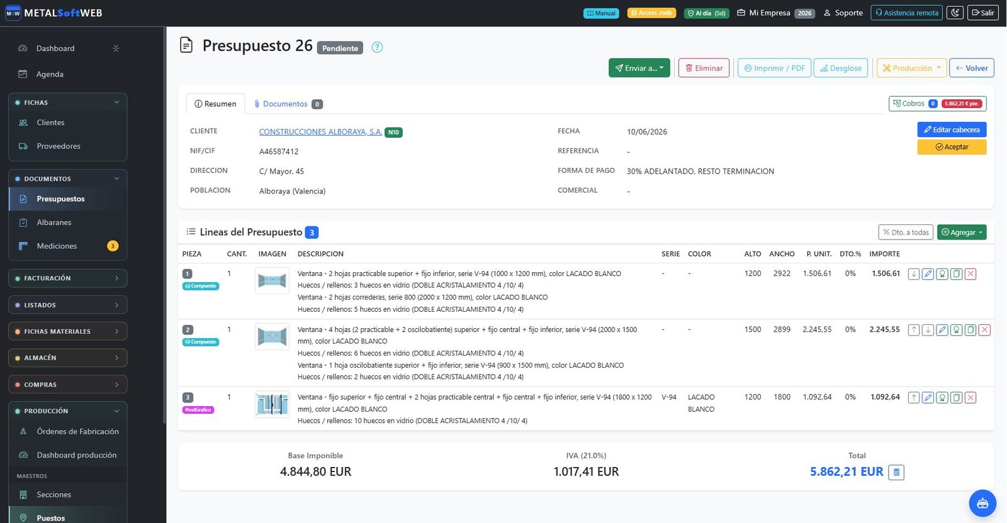Delete line 1 with red X icon
Viewport: 1007px width, 523px height.
[970, 274]
